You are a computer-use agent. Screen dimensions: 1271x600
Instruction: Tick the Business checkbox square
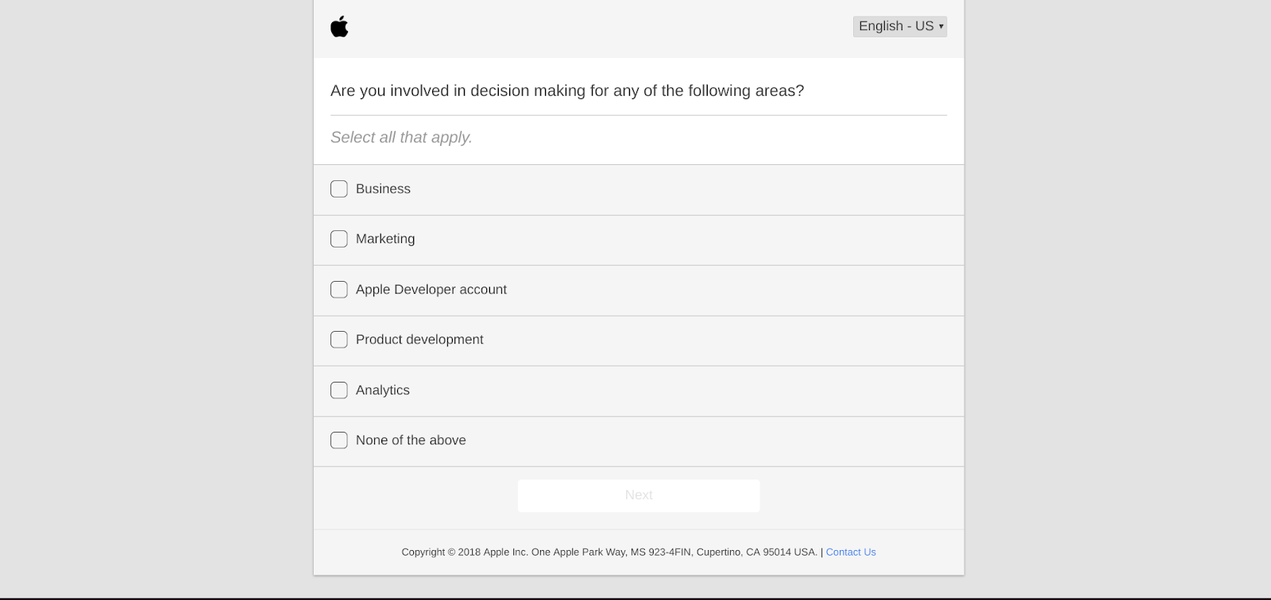(x=339, y=189)
